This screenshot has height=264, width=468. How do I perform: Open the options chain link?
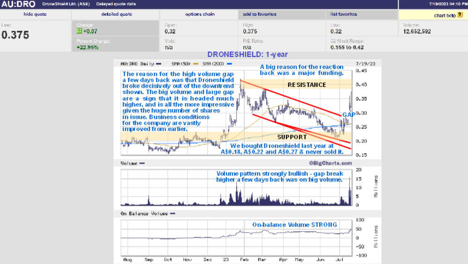coord(200,14)
